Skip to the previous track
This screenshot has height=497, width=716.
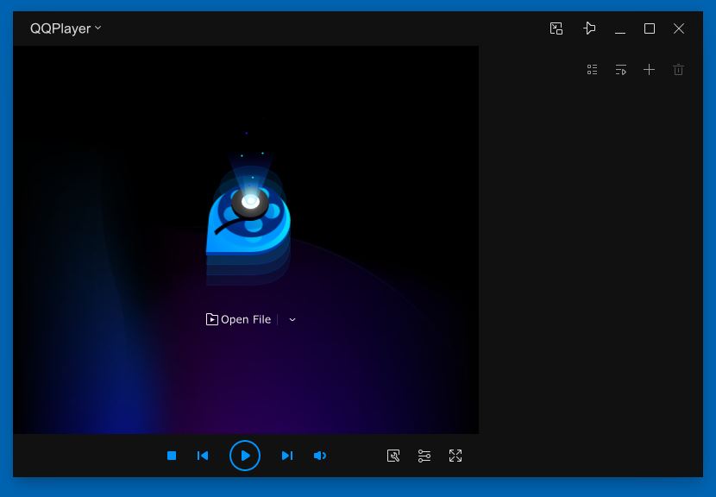202,456
